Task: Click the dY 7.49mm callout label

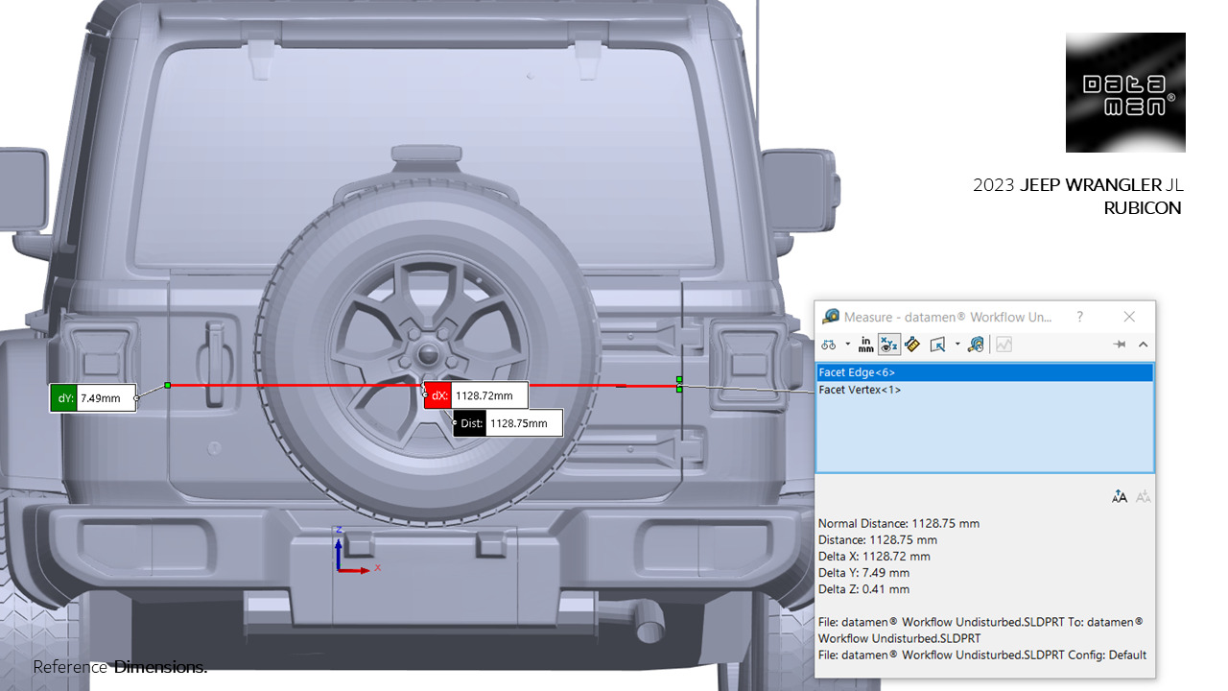Action: point(92,397)
